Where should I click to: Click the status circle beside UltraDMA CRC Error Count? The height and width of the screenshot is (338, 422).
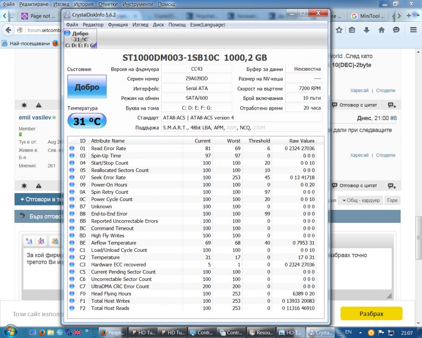[x=72, y=286]
